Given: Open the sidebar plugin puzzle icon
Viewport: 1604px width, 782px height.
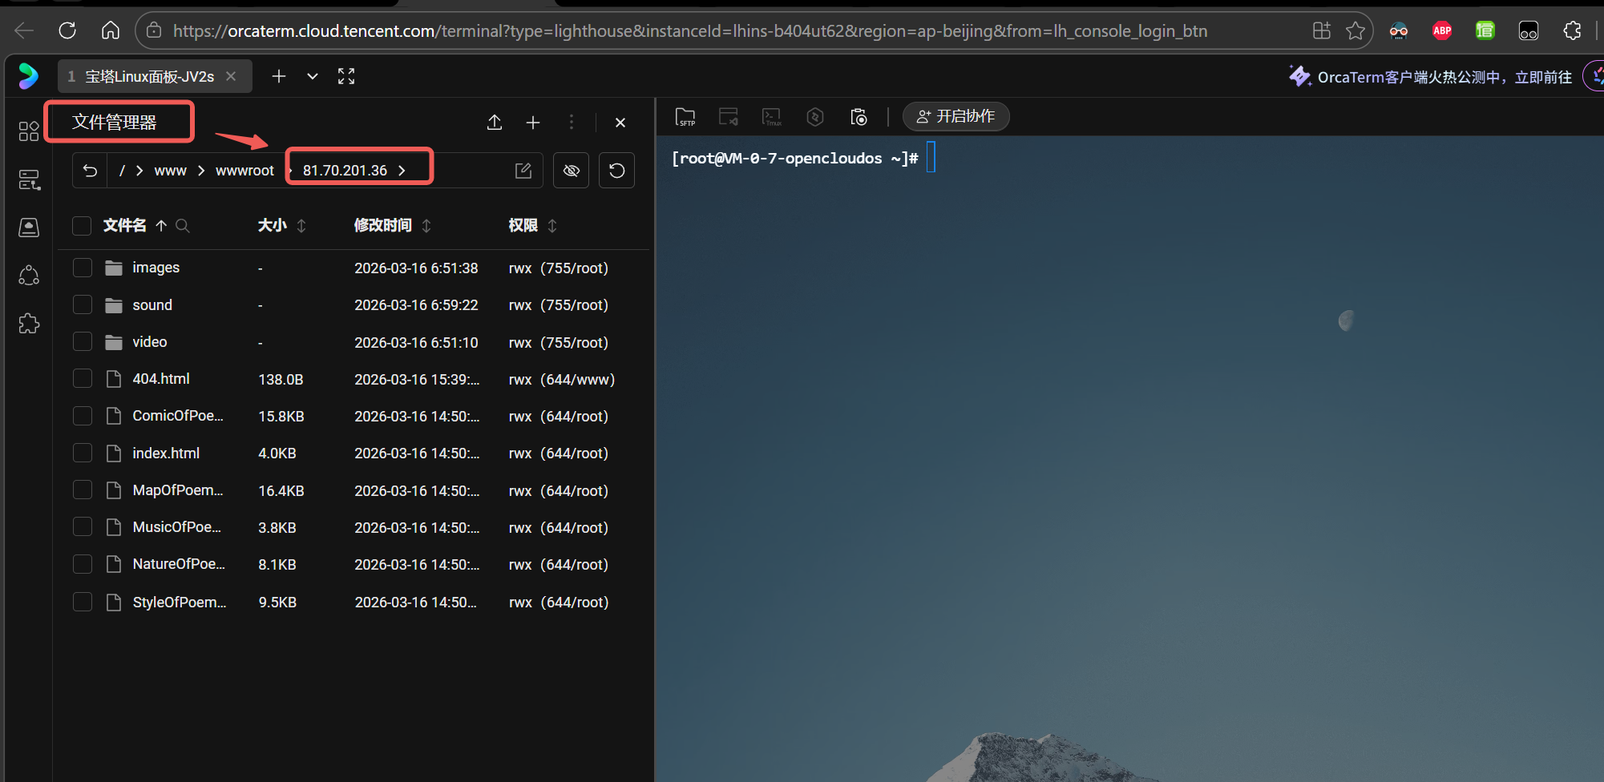Looking at the screenshot, I should click(x=29, y=324).
